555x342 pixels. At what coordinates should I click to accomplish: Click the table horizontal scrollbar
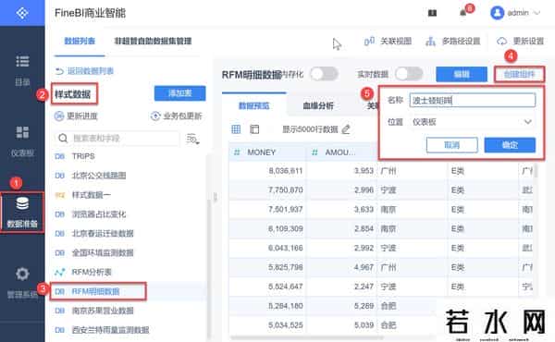click(306, 337)
